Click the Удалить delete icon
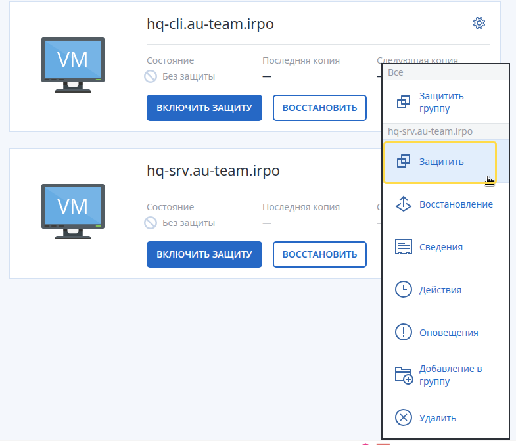This screenshot has width=516, height=445. 403,417
